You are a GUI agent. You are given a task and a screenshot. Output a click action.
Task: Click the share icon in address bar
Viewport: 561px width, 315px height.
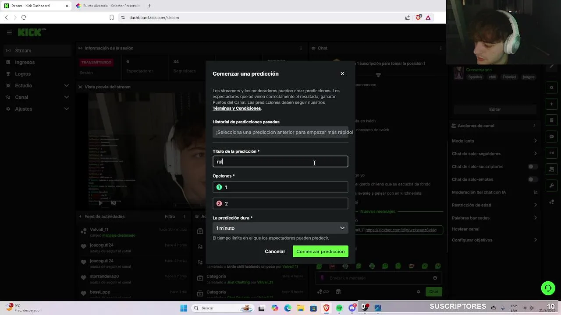pyautogui.click(x=408, y=17)
